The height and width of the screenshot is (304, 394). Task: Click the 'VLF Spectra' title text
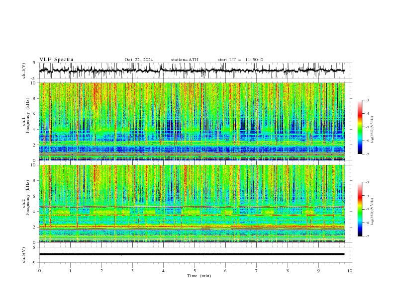(x=56, y=60)
